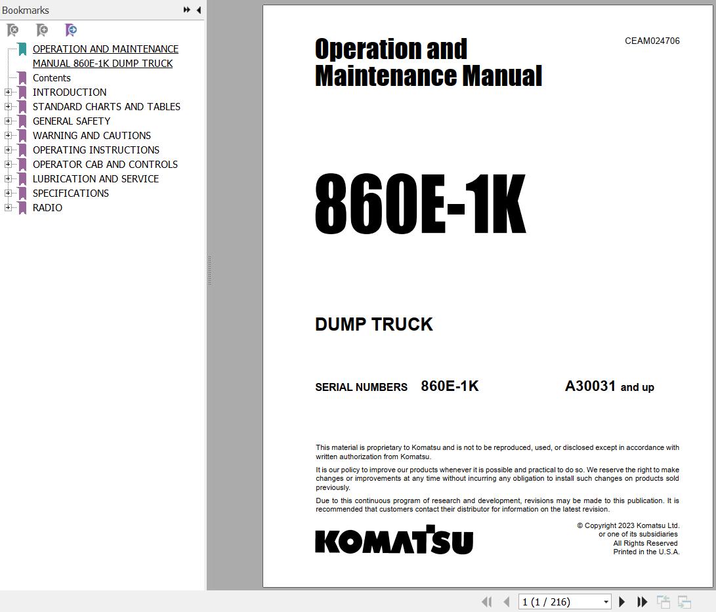Open the page number dropdown arrow

click(606, 602)
